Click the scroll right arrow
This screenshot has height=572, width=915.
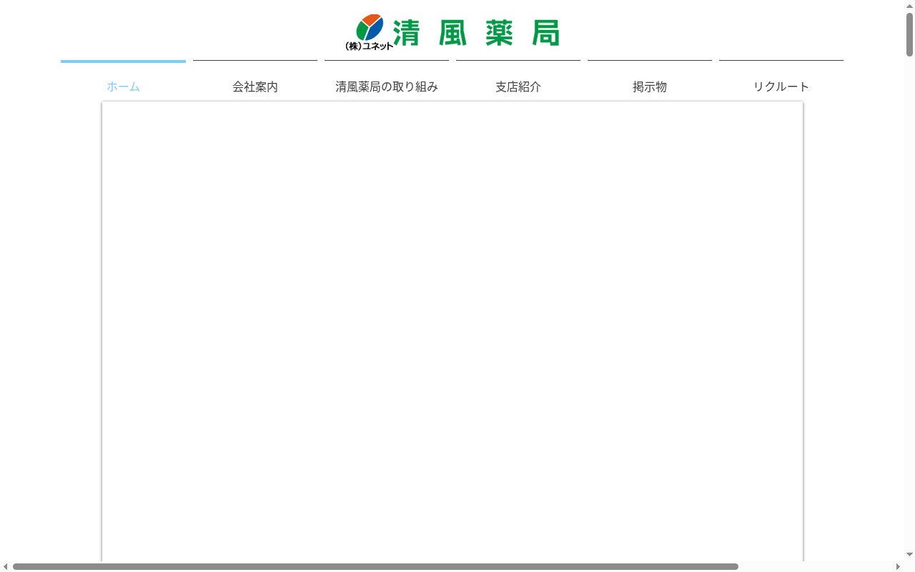(x=898, y=566)
